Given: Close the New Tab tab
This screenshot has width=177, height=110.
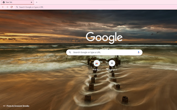Looking at the screenshot, I should point(32,2).
